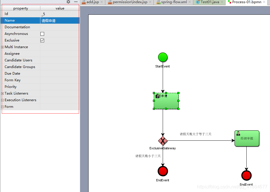Switch to the permission\index.jsp tab
Screen dimensions: 270x192
pos(130,2)
